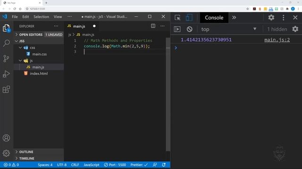
Task: Click the editor vertical scrollbar
Action: 168,94
